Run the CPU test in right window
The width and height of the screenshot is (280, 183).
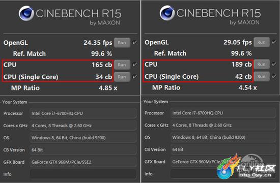click(x=262, y=64)
